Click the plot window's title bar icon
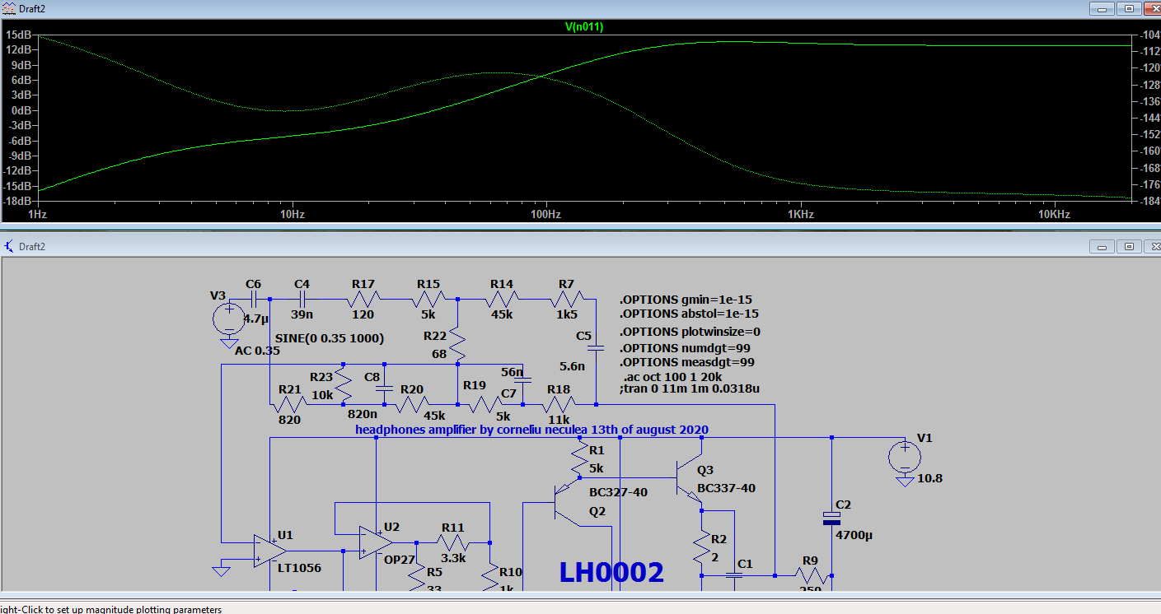 pos(8,7)
